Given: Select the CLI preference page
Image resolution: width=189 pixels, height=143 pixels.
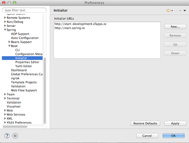Looking at the screenshot, I should coord(18,50).
